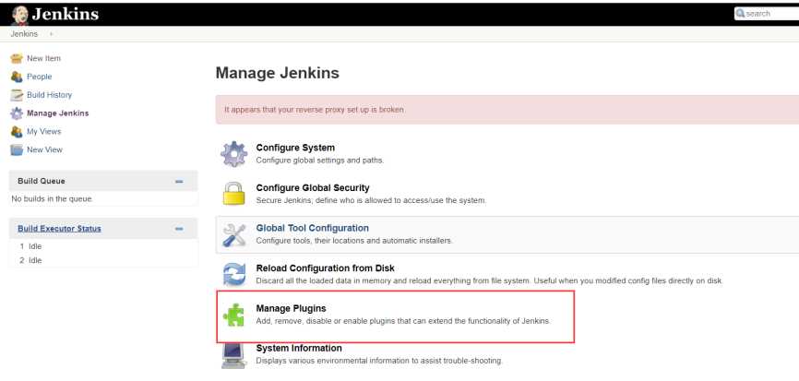The width and height of the screenshot is (799, 381).
Task: Click the Reload Configuration refresh icon
Action: tap(234, 274)
